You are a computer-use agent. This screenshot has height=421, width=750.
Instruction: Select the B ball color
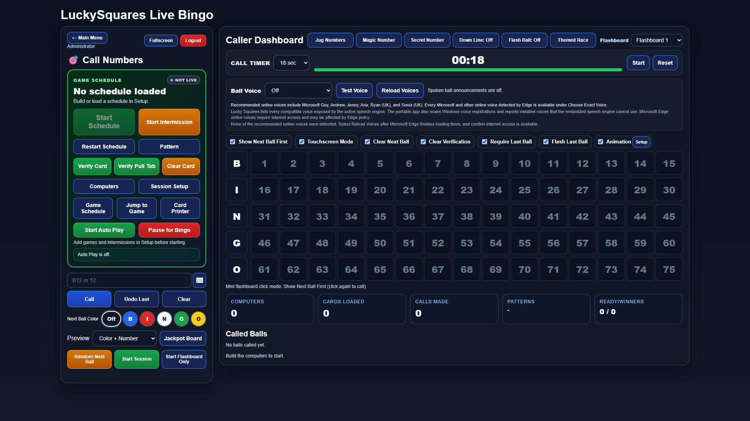130,319
